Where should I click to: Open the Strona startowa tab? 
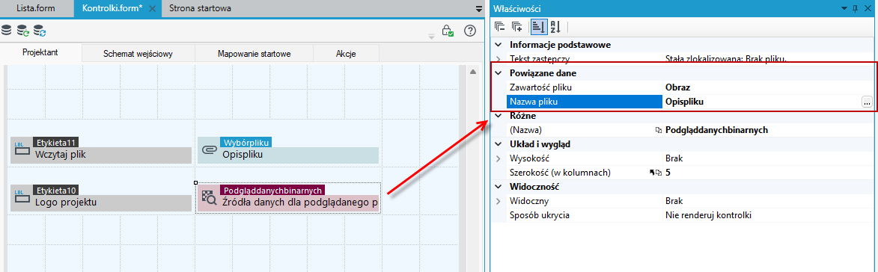pos(200,8)
